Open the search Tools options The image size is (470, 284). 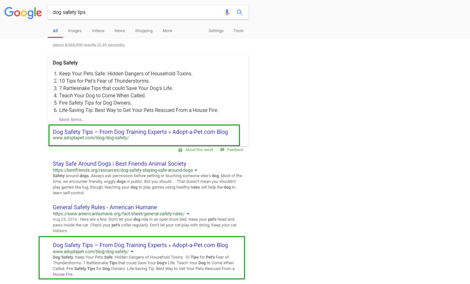point(239,31)
